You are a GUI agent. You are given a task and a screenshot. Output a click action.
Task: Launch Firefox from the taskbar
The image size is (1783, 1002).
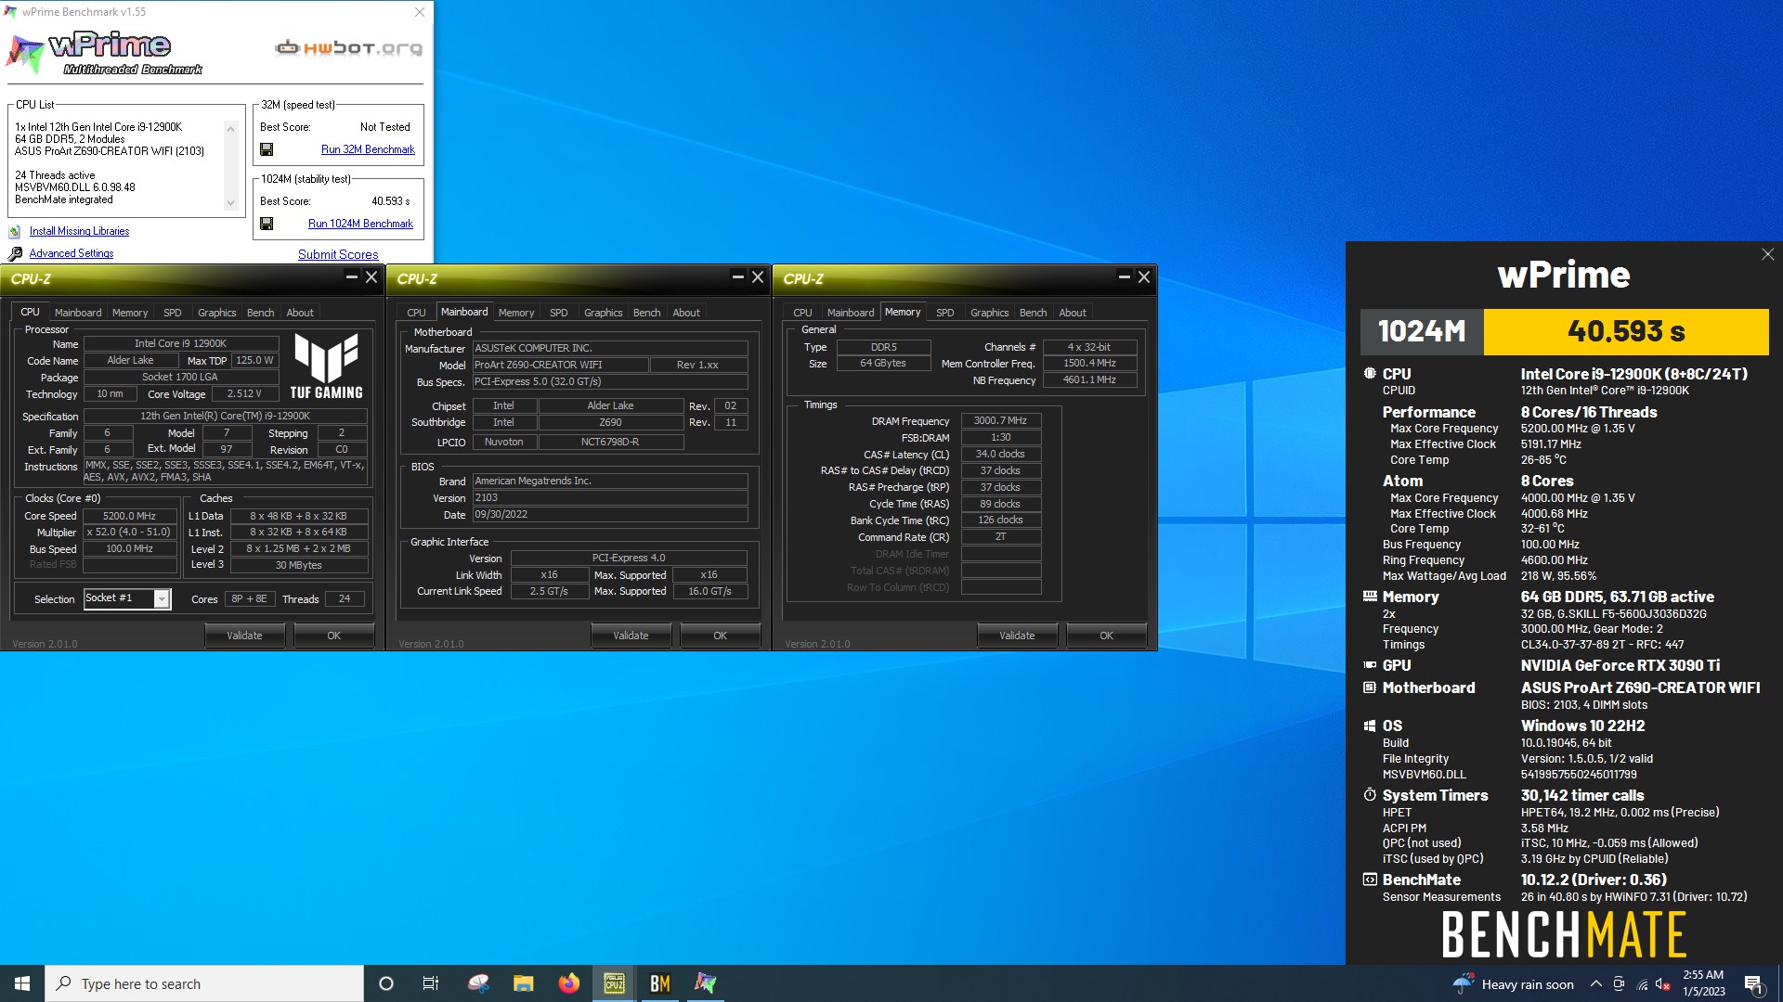pos(568,983)
